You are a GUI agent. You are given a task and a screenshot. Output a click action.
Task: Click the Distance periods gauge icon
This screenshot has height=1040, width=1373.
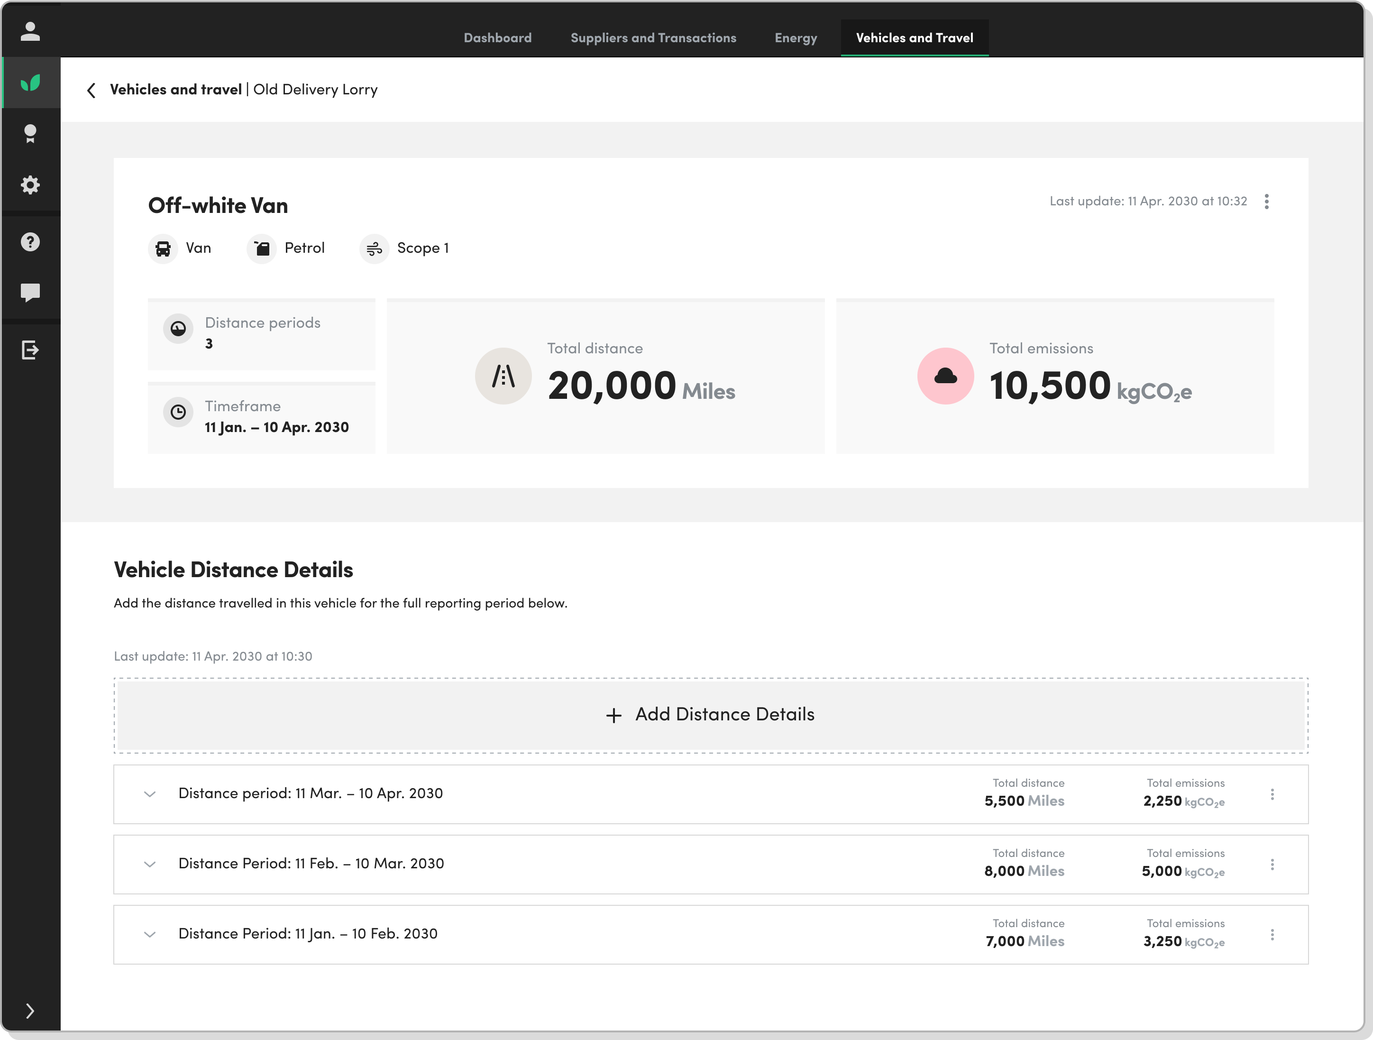(x=178, y=329)
